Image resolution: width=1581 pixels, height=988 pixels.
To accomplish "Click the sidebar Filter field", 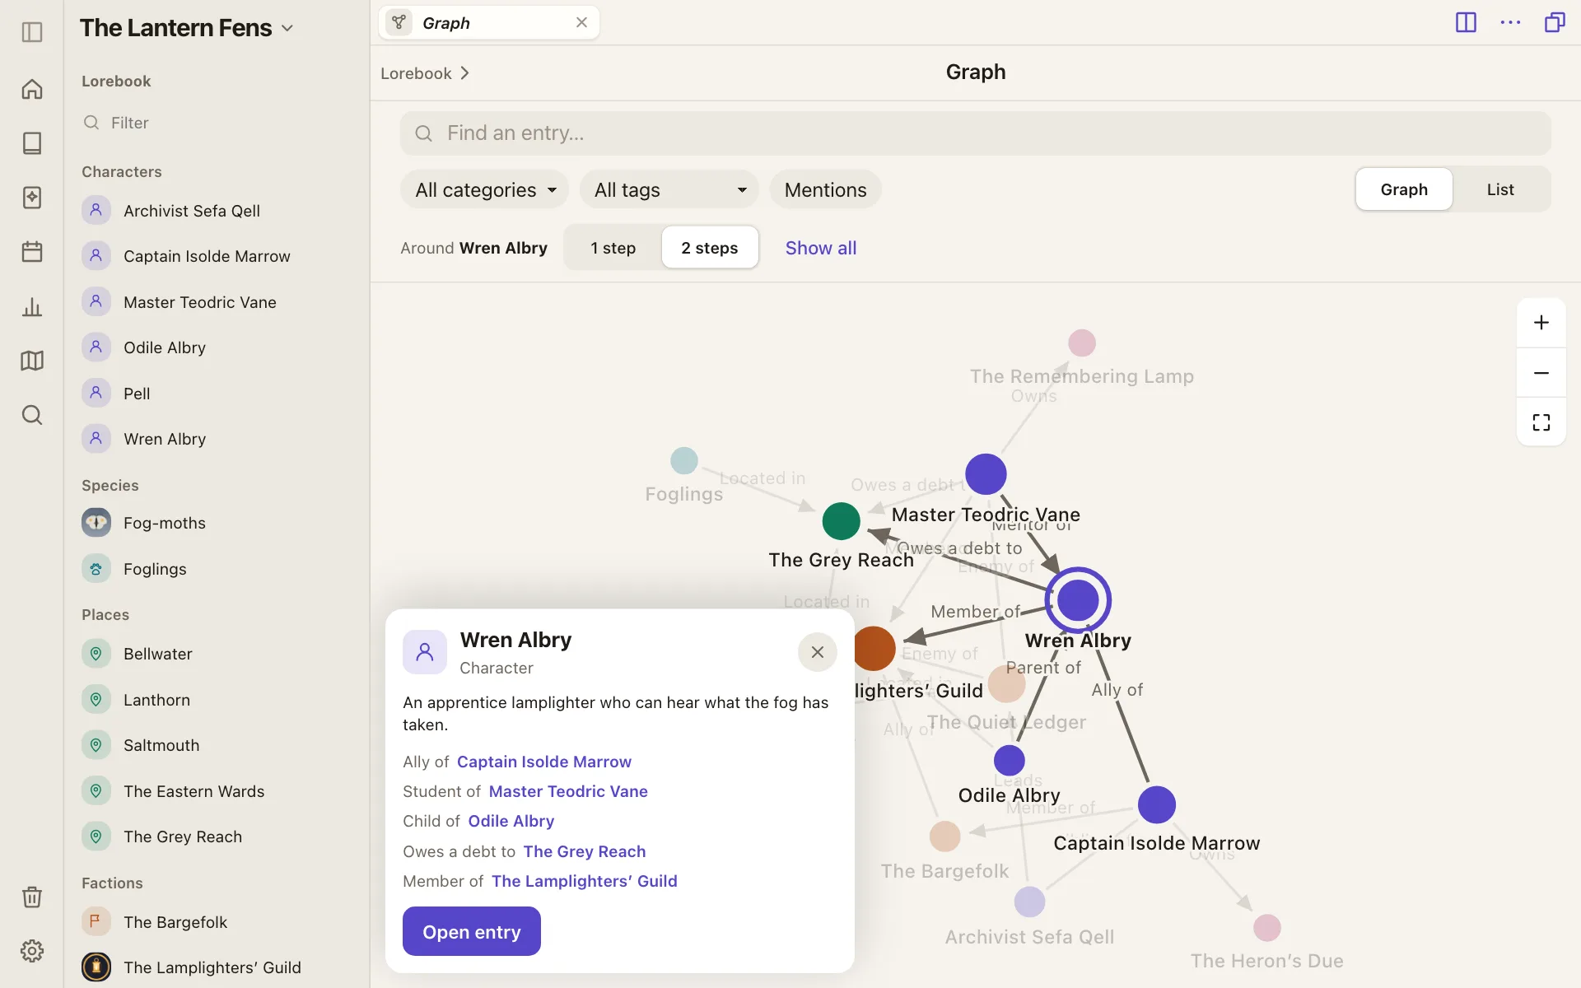I will click(217, 123).
